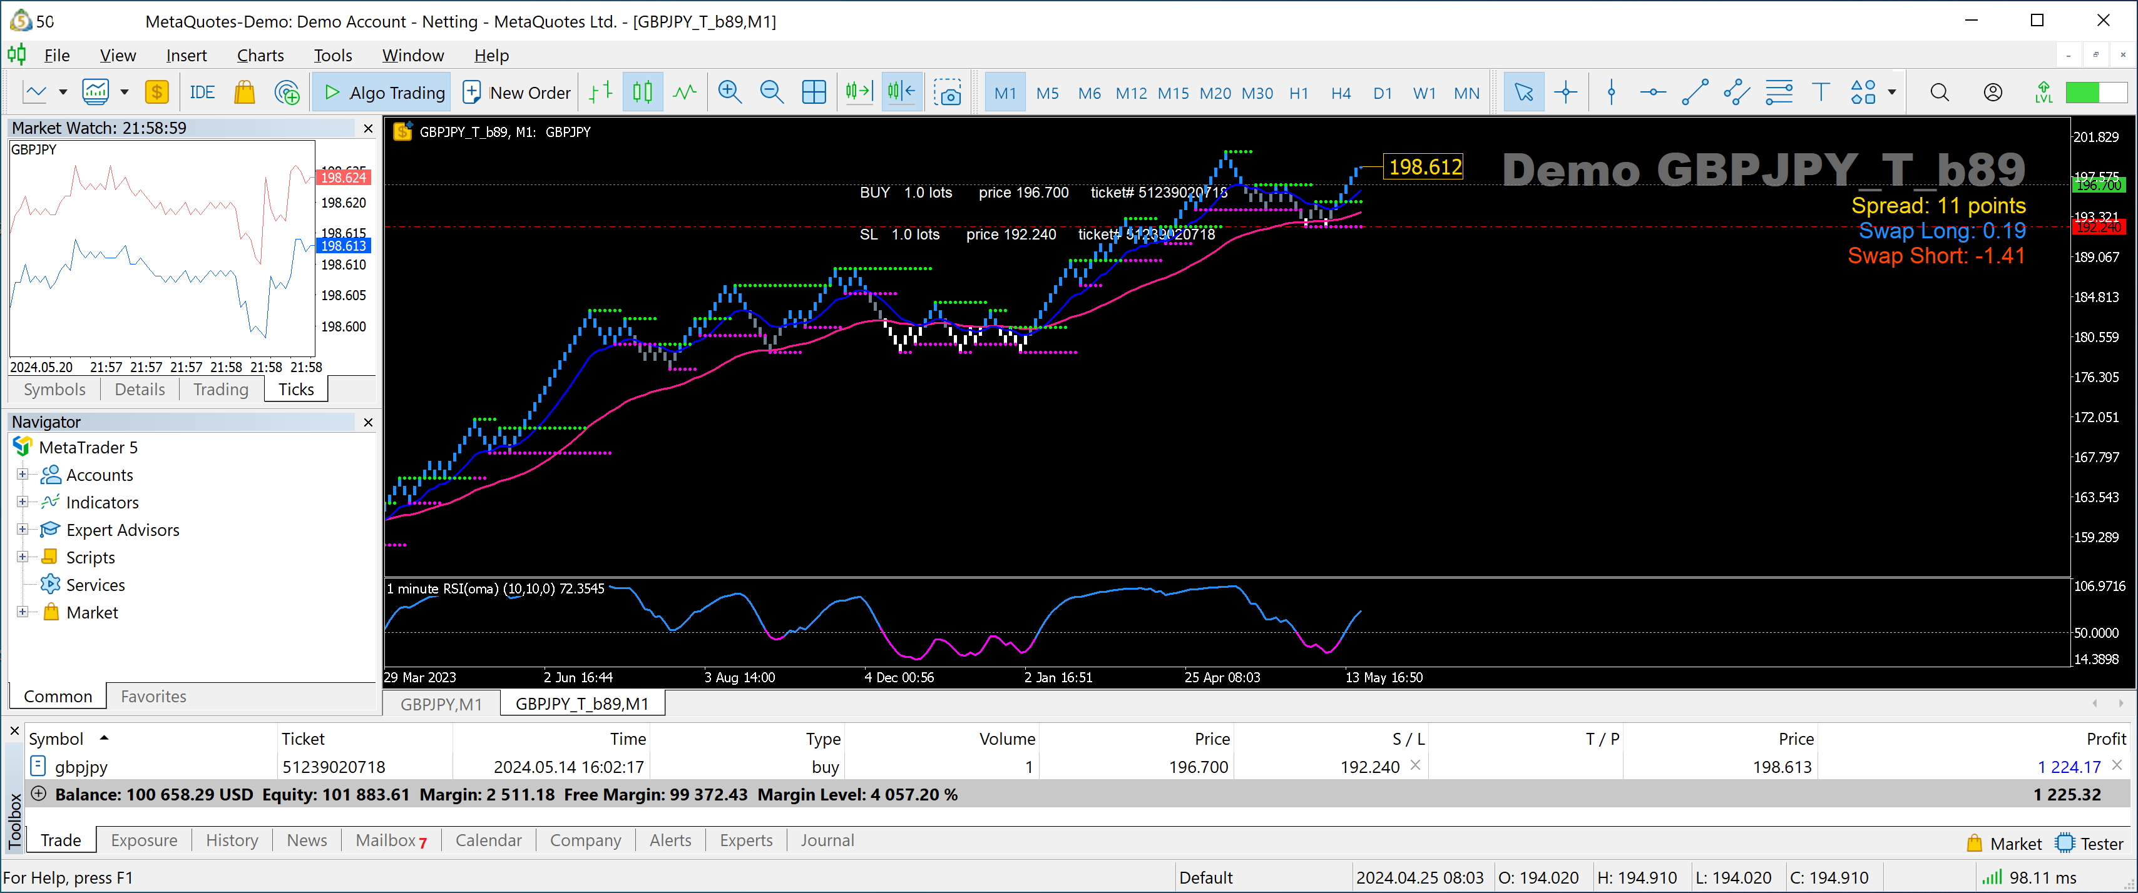The height and width of the screenshot is (893, 2138).
Task: Select the trendline drawing tool
Action: [x=1694, y=92]
